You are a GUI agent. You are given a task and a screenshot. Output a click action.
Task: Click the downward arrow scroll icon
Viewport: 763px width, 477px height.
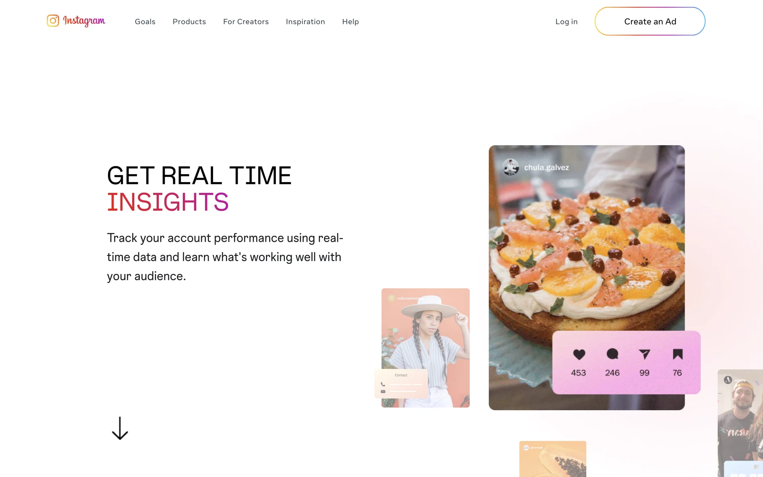point(120,428)
